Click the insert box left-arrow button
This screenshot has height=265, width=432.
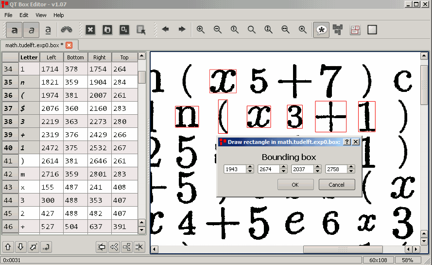click(x=102, y=247)
